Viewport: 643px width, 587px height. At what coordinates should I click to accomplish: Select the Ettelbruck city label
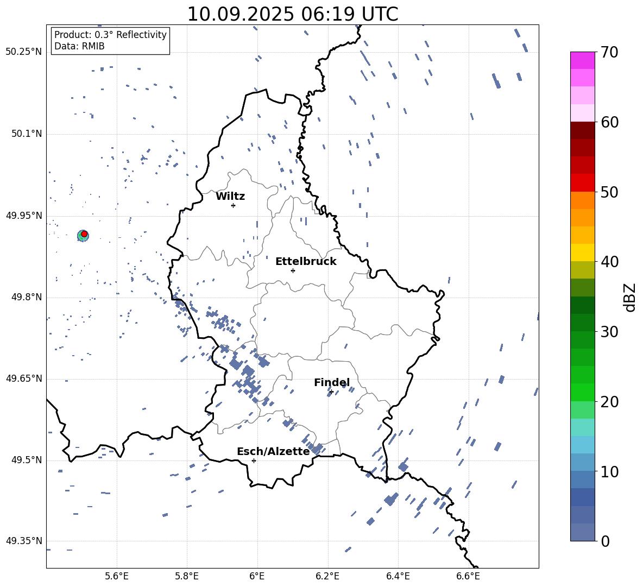point(306,262)
